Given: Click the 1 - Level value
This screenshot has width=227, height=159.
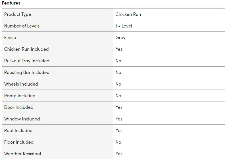Looking at the screenshot, I should click(124, 26).
